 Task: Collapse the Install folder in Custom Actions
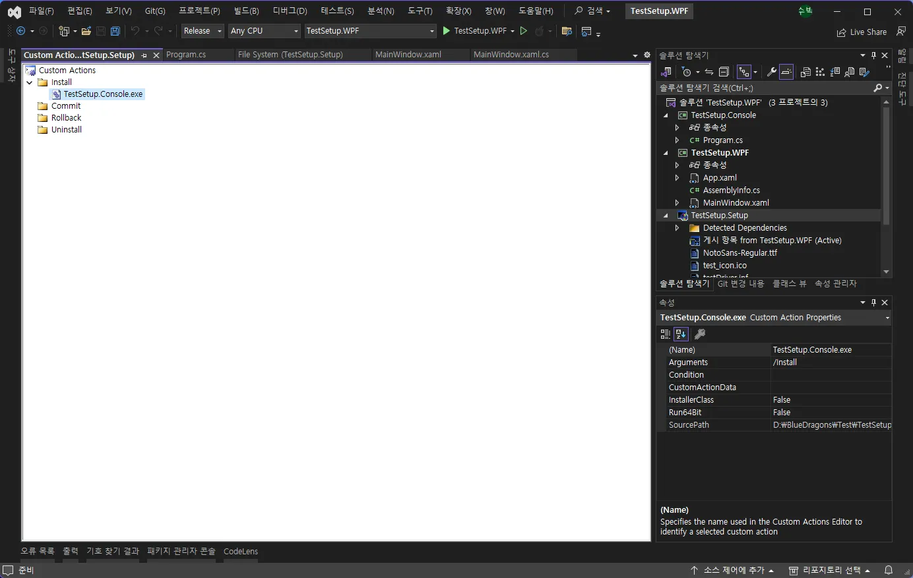pos(30,82)
